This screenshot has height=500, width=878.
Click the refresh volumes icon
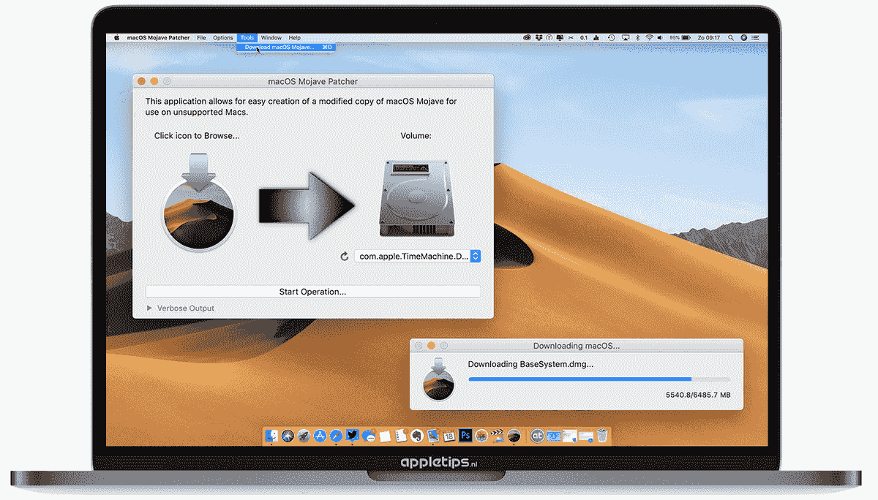tap(344, 256)
